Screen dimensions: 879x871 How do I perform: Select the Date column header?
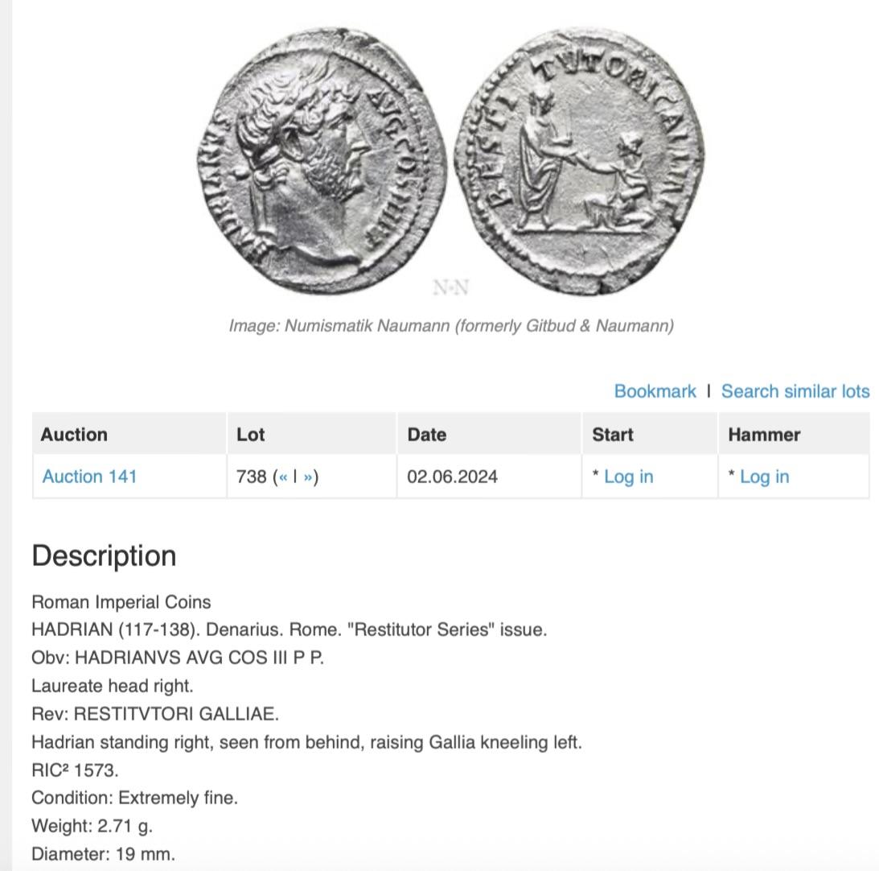click(x=426, y=435)
